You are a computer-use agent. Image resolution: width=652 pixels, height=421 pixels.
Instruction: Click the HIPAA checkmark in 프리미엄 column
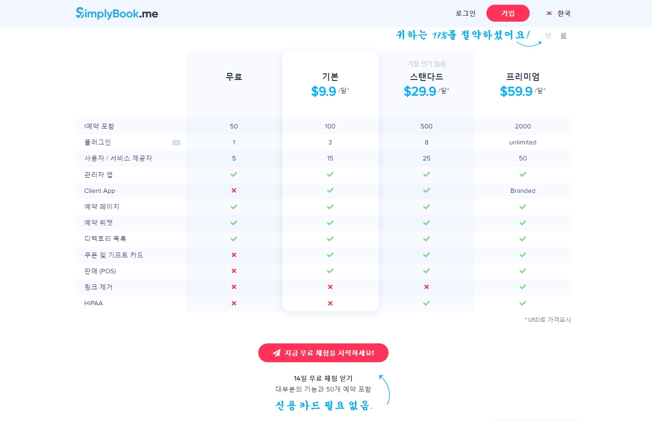(x=523, y=303)
